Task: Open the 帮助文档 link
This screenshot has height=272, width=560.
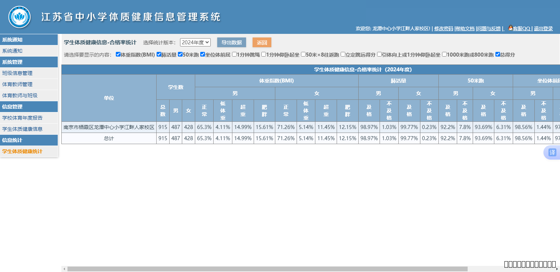Action: (x=465, y=28)
